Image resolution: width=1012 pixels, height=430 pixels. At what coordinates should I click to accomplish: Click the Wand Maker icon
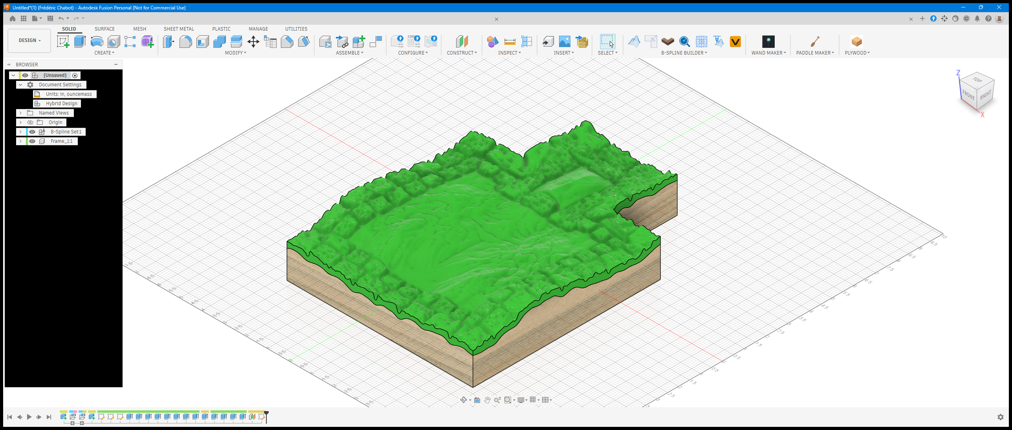click(x=768, y=41)
